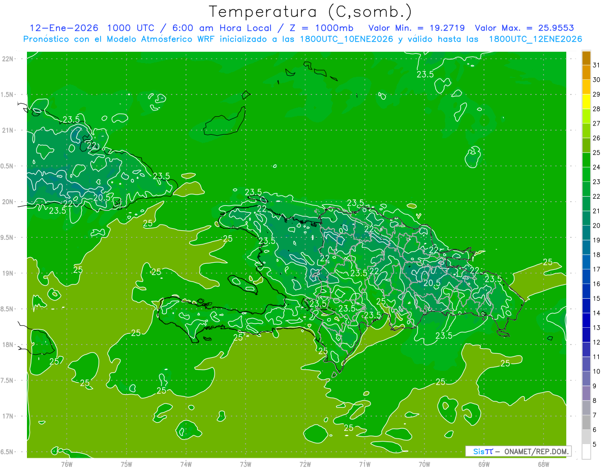Click the colorbar label "20"

597,226
